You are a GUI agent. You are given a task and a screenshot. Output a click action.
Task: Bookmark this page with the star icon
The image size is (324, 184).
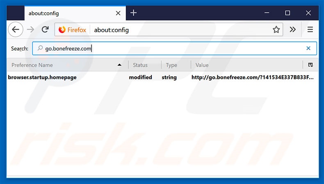(x=276, y=30)
